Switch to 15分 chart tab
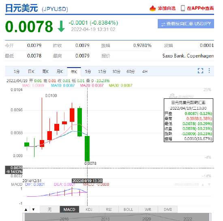Screen dimensions: 223x221 coord(102,71)
